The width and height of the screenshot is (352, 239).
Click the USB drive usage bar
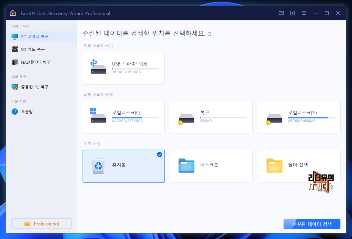(135, 69)
